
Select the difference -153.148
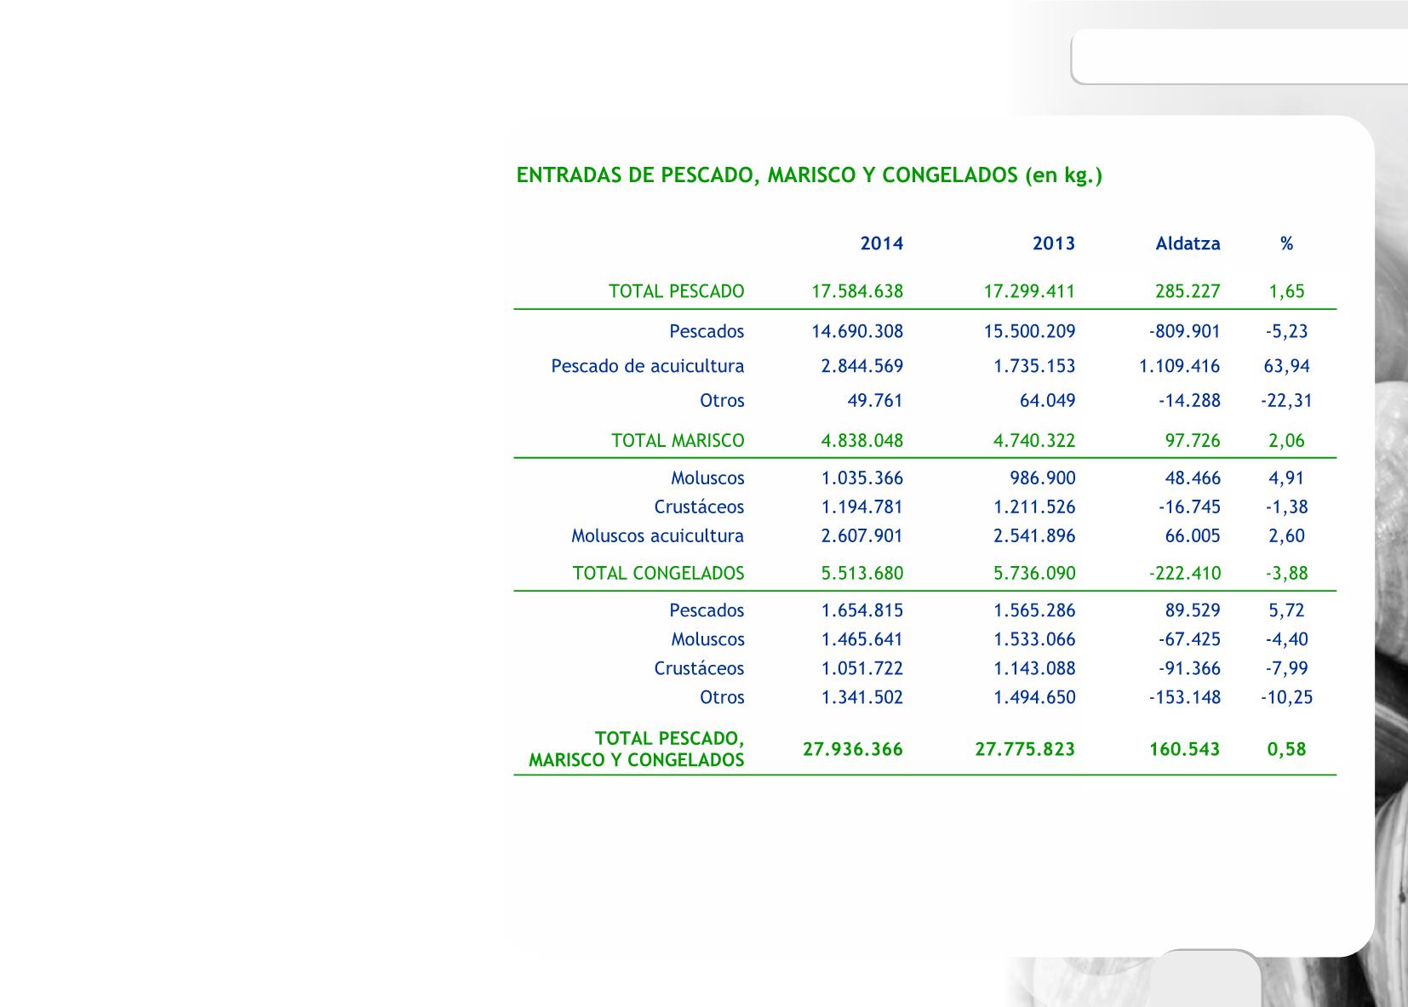pyautogui.click(x=1185, y=697)
